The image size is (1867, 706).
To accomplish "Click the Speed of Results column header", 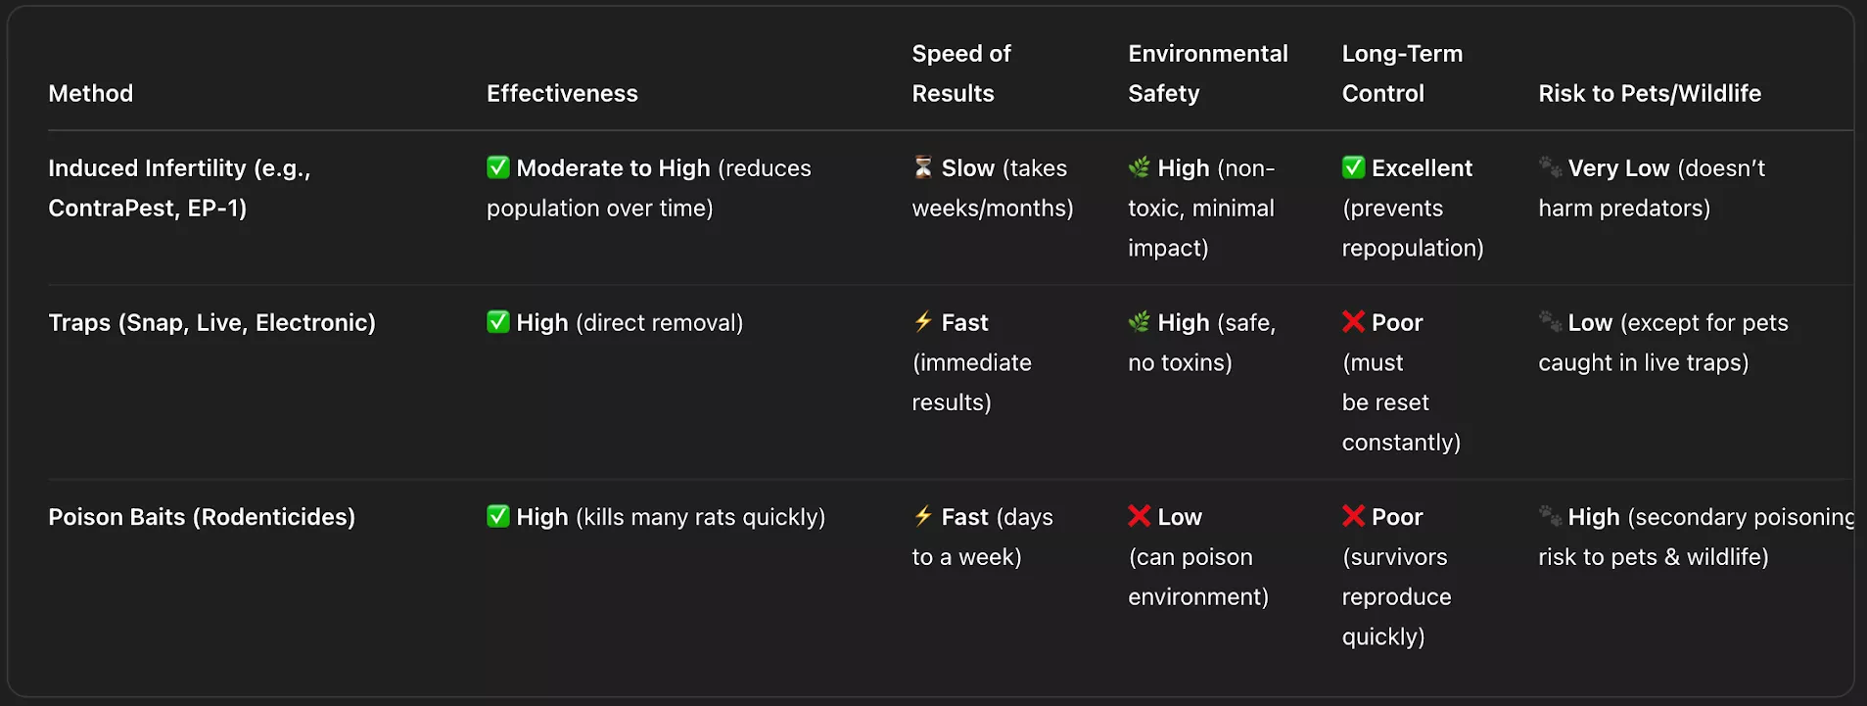I will point(960,73).
